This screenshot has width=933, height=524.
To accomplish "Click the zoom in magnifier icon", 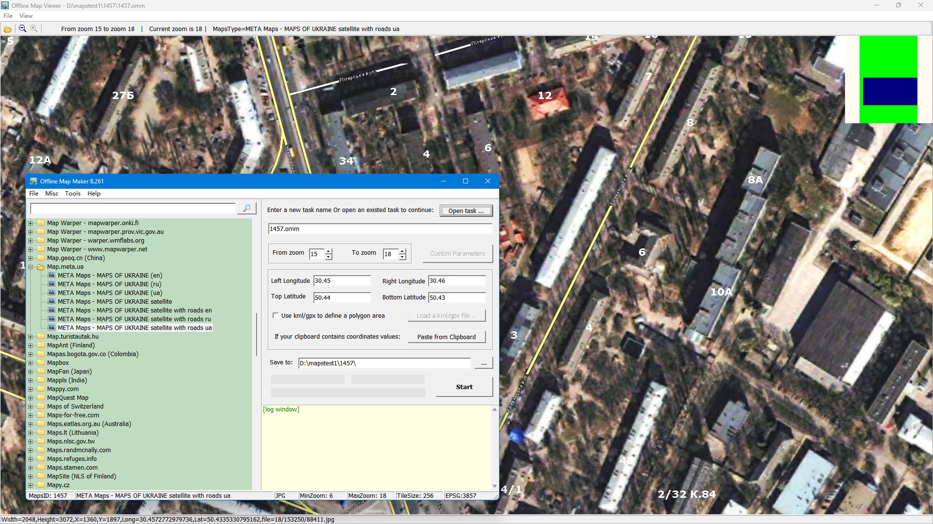I will tap(34, 29).
